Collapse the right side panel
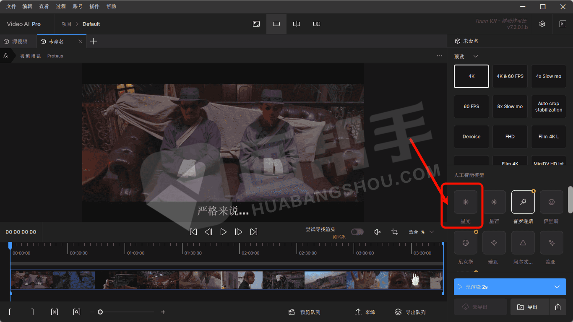This screenshot has width=573, height=322. (x=563, y=24)
